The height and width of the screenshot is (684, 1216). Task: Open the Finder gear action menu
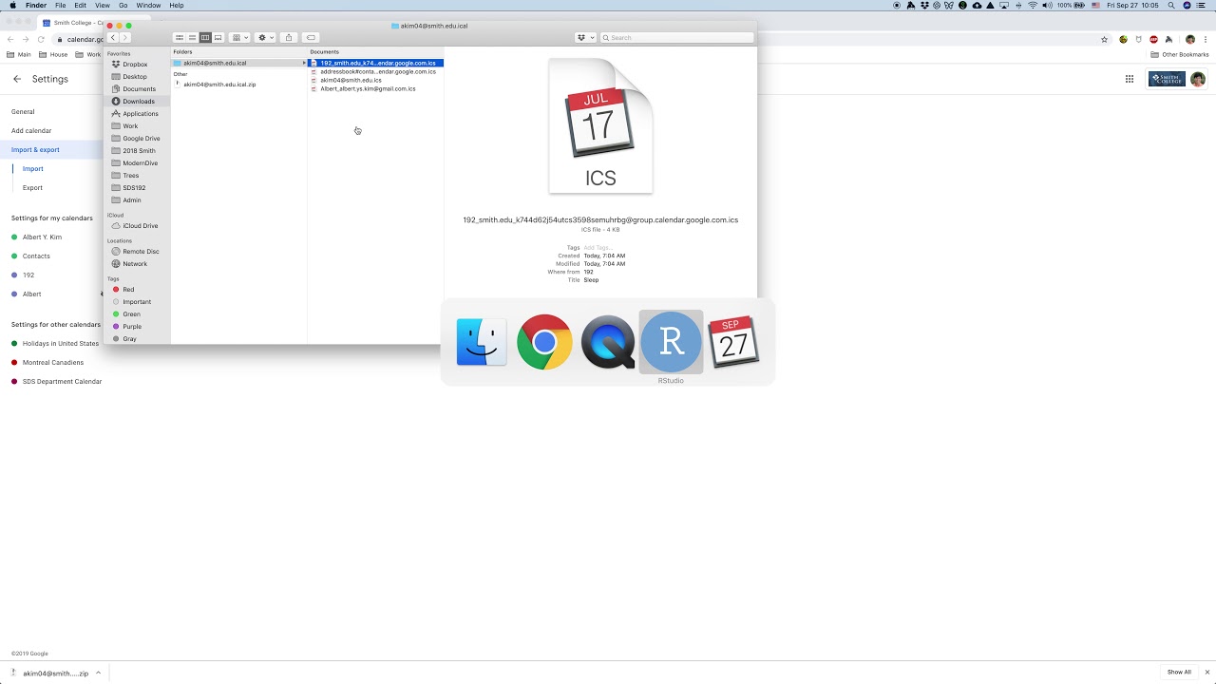click(x=266, y=38)
